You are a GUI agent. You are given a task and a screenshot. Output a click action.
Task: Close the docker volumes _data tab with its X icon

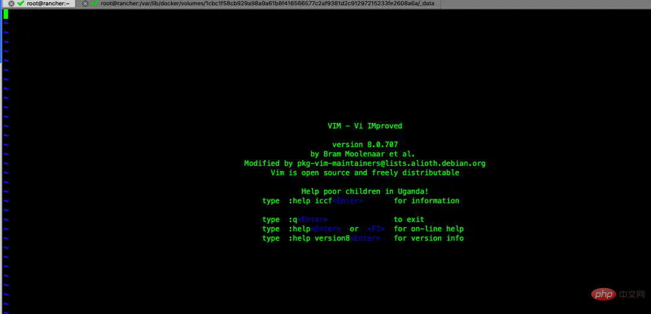point(85,4)
